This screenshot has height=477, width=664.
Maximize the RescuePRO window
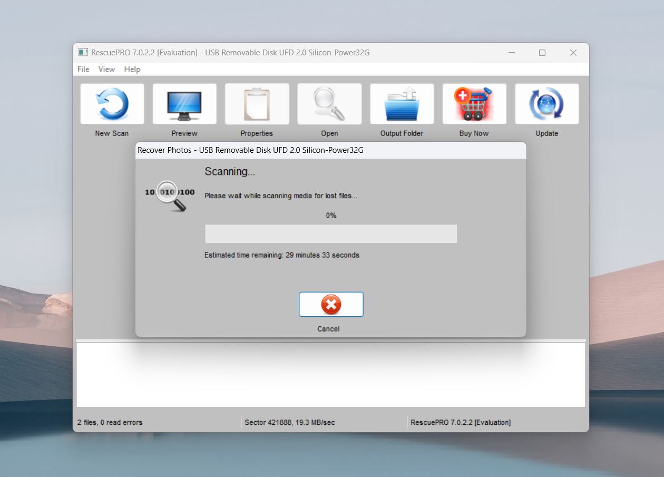(x=542, y=53)
